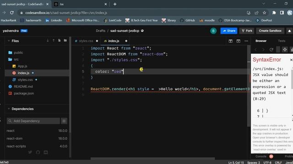Open the Discord icon below dependencies
This screenshot has height=164, width=293.
[x=46, y=152]
